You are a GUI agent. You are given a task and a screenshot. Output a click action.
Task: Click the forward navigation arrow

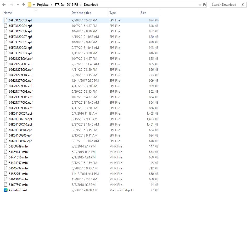(12, 5)
